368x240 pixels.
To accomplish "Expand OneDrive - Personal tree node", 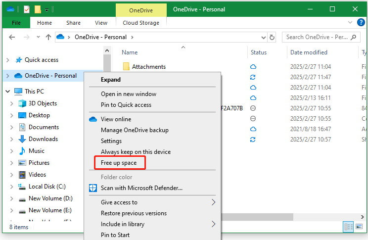I will (x=8, y=76).
